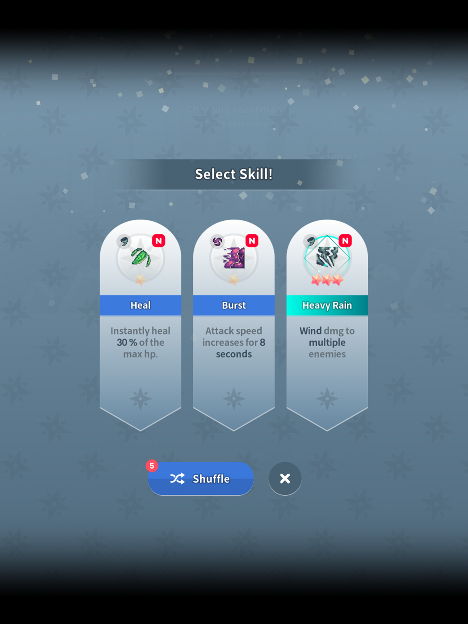Select the Heal green leaf skill icon

coord(140,258)
